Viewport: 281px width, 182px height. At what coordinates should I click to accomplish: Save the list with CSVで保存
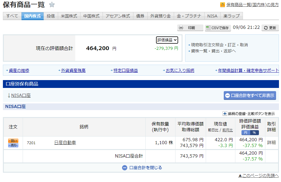click(x=218, y=28)
